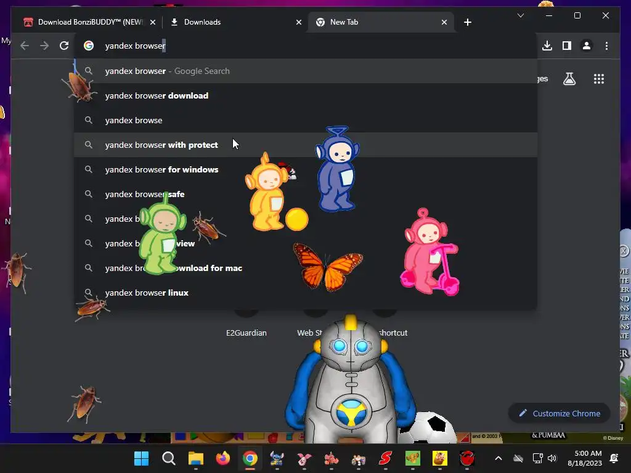The width and height of the screenshot is (631, 473).
Task: Select the New Tab tab
Action: click(x=381, y=22)
